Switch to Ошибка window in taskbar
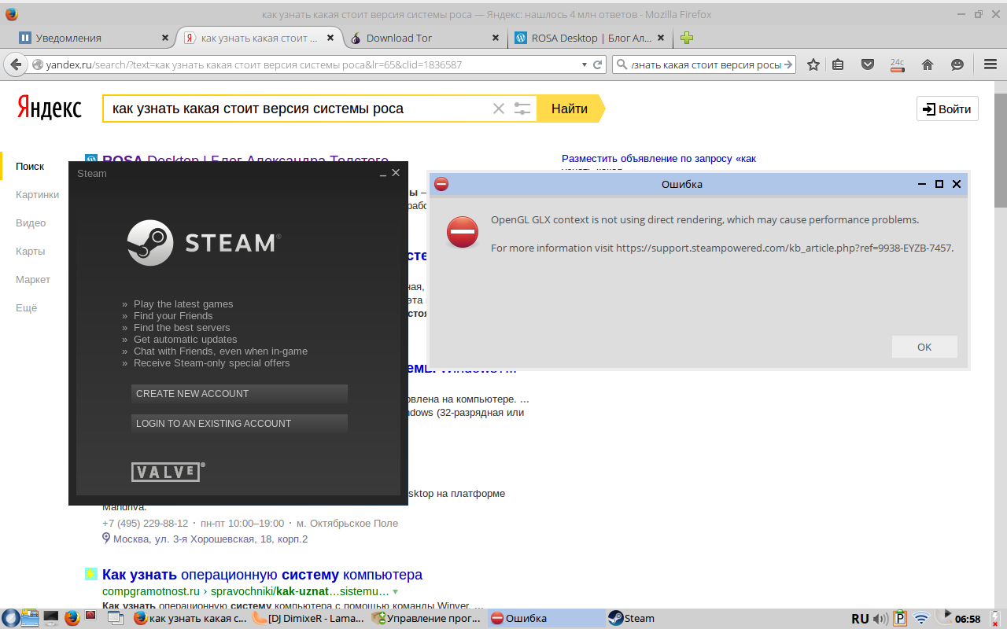 tap(545, 618)
